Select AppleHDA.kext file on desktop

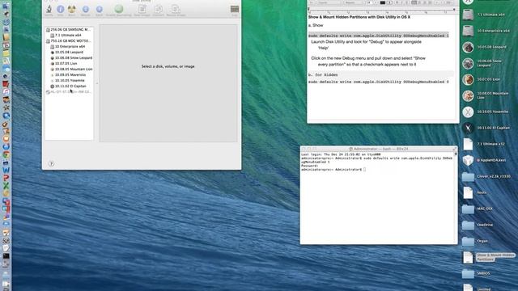point(468,160)
